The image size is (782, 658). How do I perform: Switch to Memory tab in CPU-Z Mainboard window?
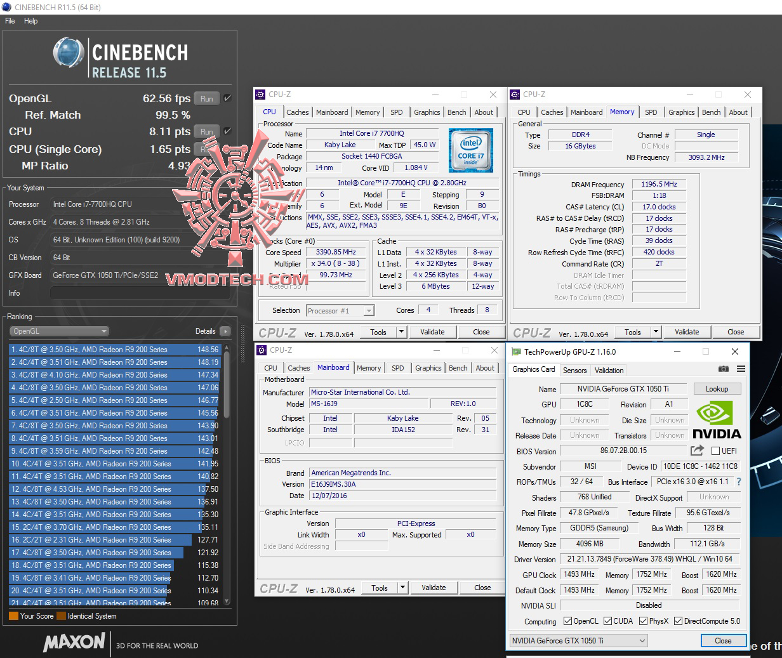tap(369, 368)
